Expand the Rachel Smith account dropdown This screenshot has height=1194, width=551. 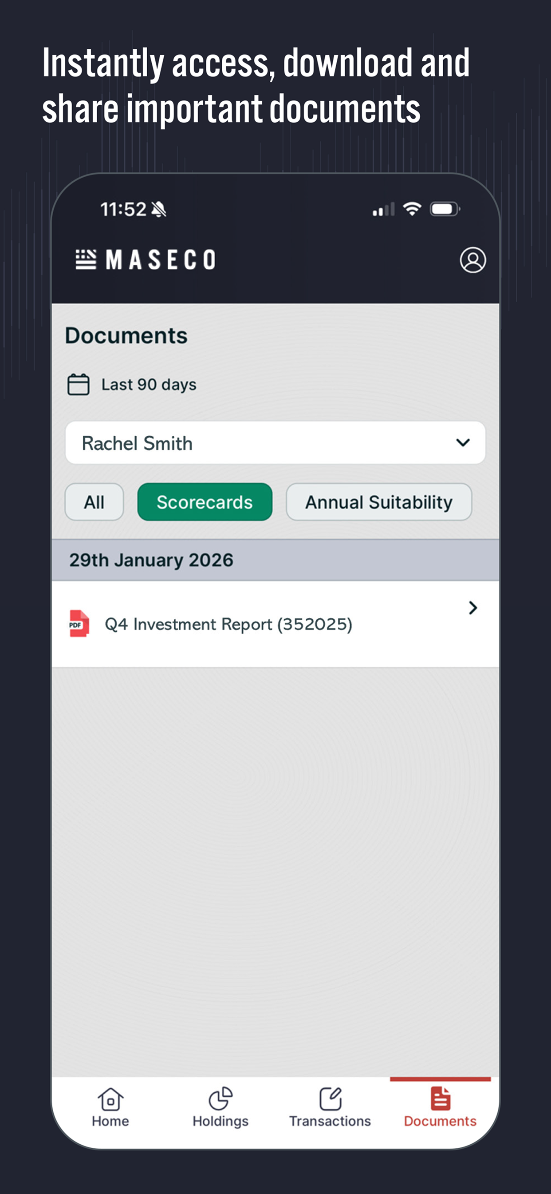click(275, 443)
